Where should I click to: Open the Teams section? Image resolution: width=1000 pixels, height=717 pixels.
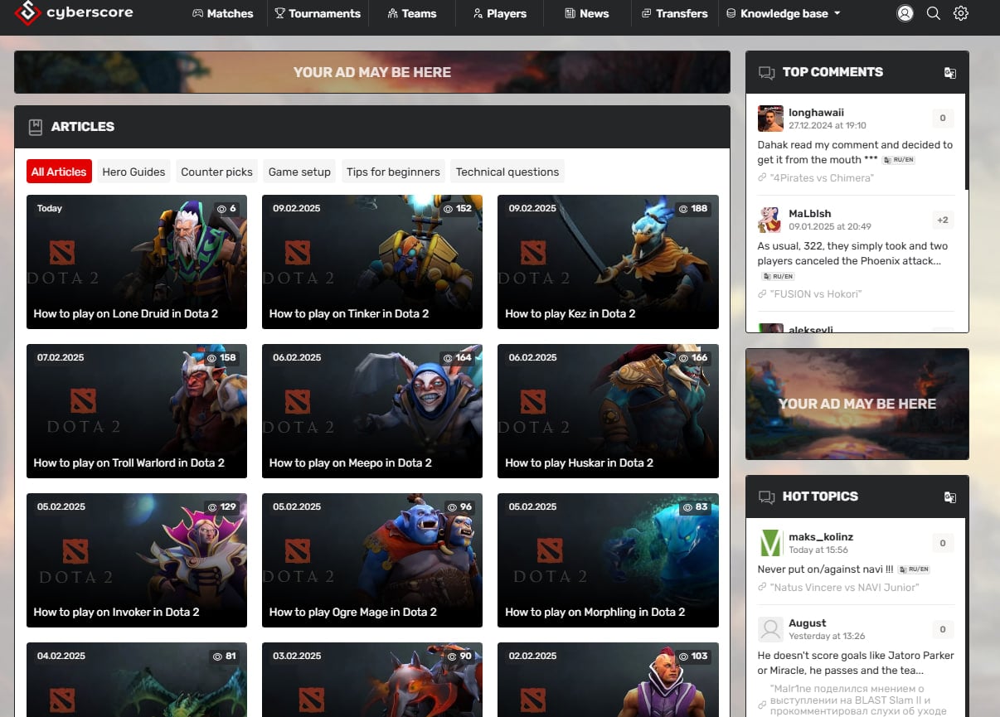[411, 13]
